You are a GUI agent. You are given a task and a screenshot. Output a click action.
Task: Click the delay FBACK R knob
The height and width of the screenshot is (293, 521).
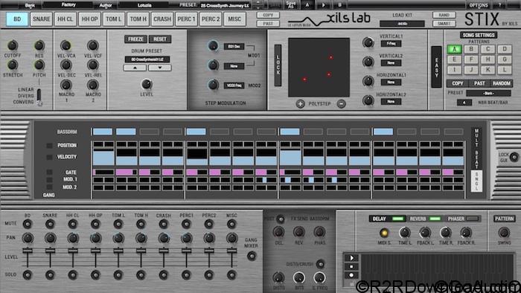[x=466, y=233]
